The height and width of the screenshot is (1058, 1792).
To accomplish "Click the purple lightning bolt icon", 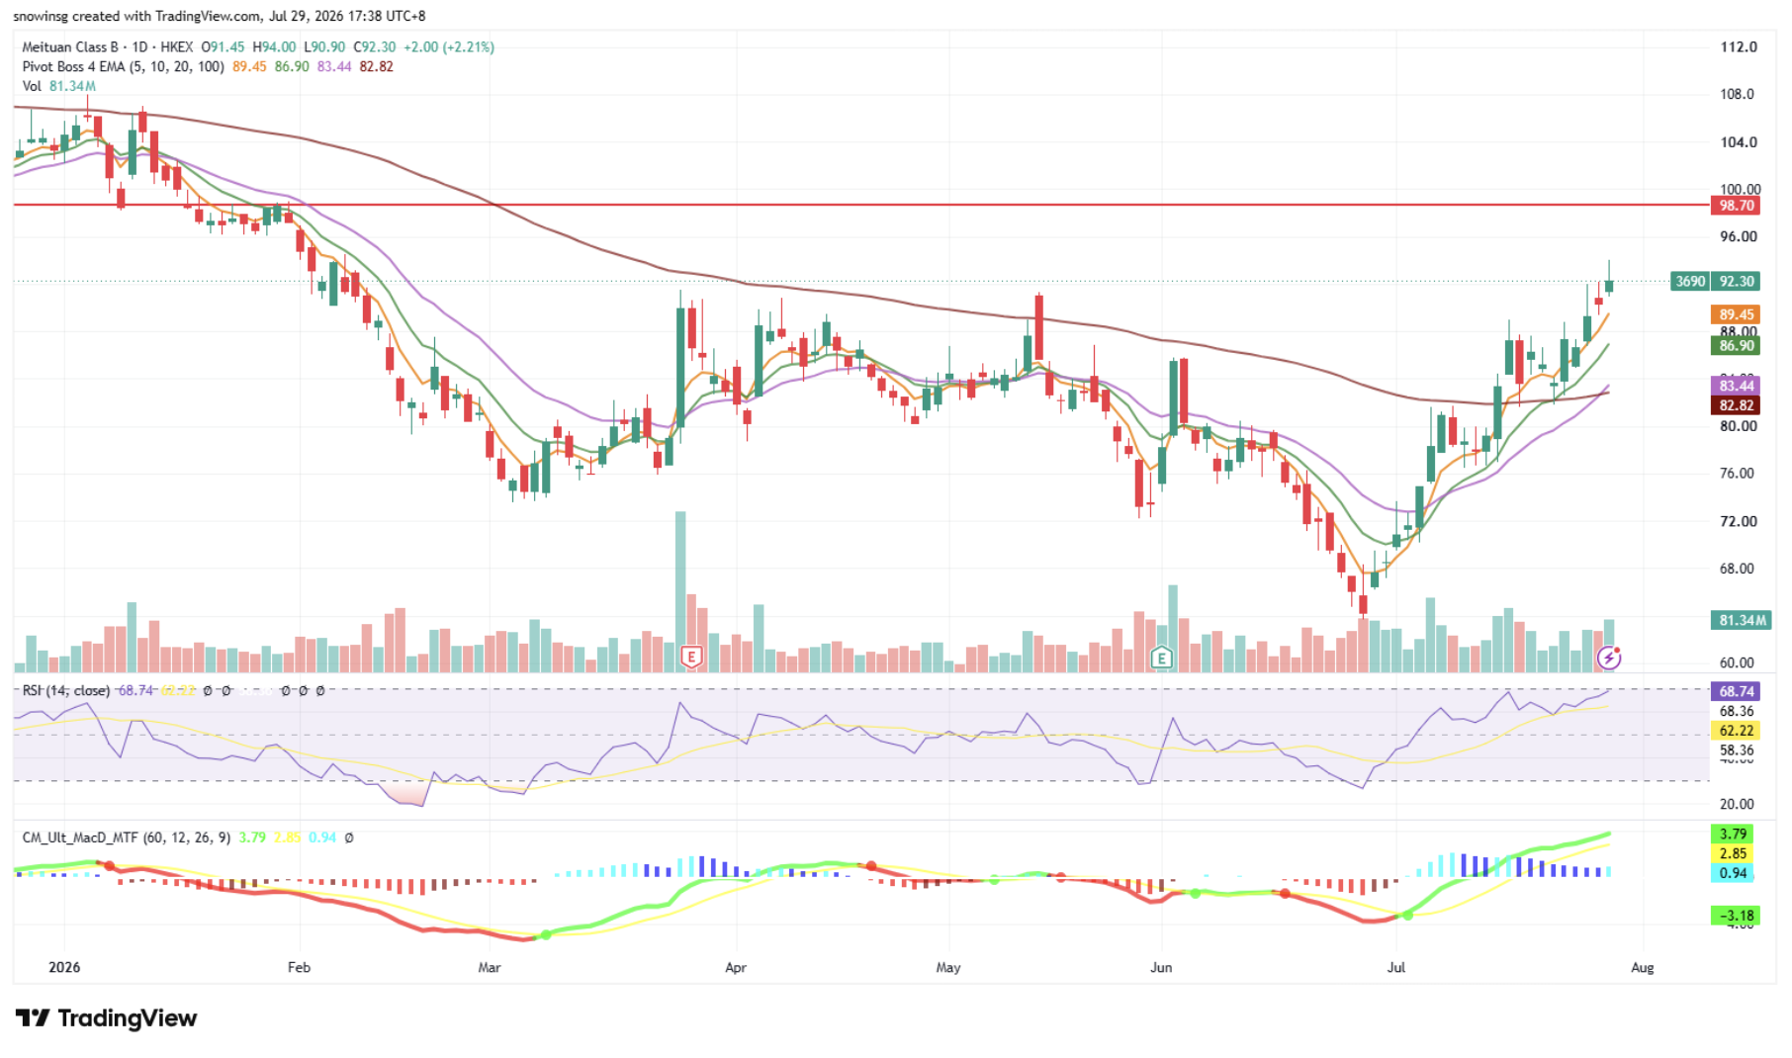I will [x=1609, y=657].
